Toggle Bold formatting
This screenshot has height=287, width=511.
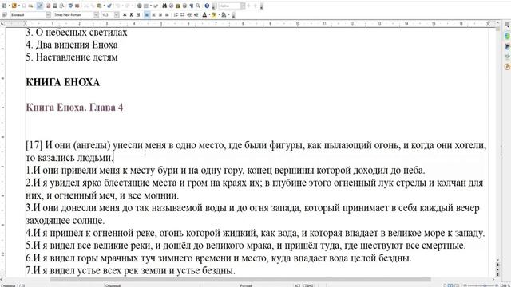[x=125, y=14]
